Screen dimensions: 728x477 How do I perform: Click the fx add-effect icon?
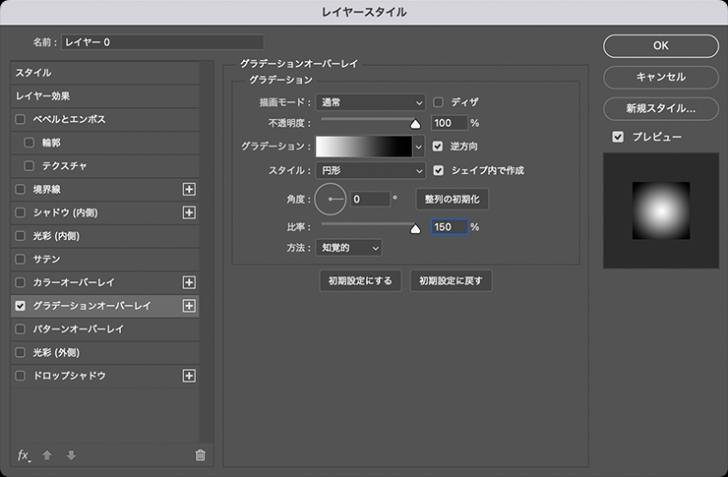(x=24, y=455)
